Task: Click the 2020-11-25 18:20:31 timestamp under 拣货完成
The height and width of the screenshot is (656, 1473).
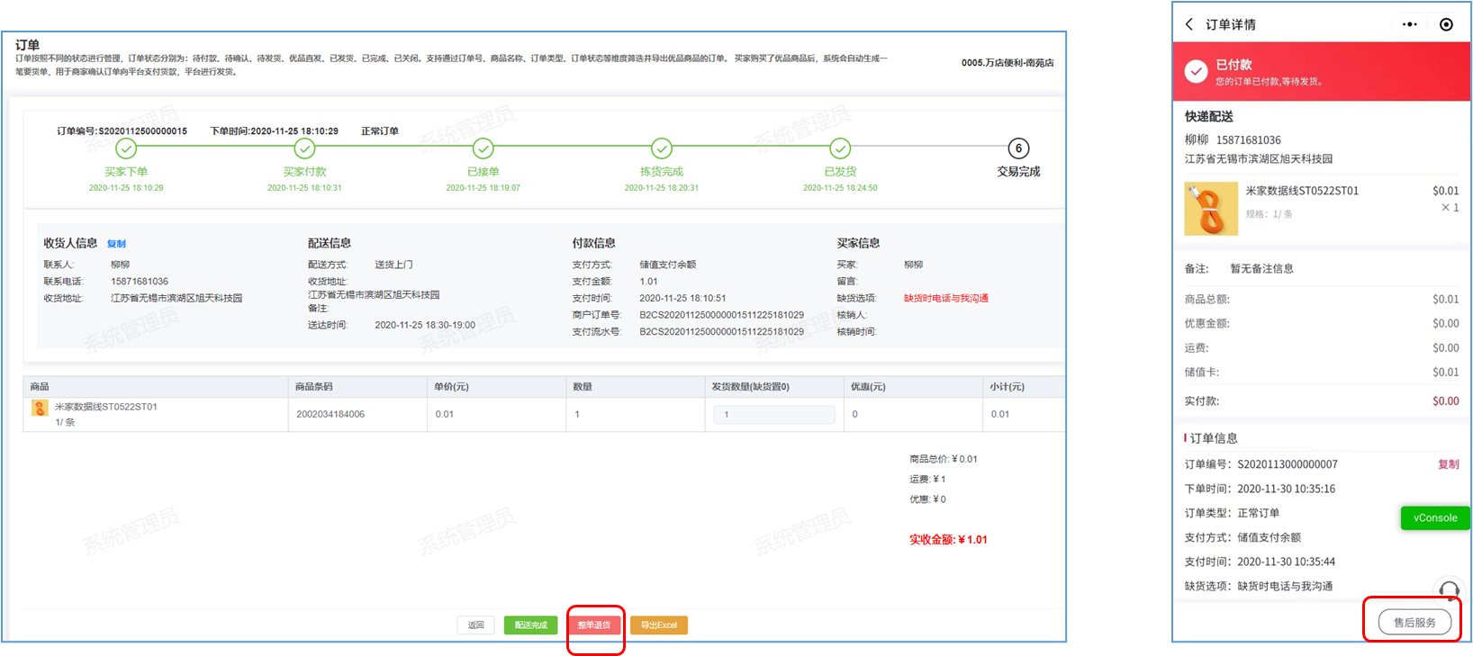Action: pyautogui.click(x=662, y=188)
